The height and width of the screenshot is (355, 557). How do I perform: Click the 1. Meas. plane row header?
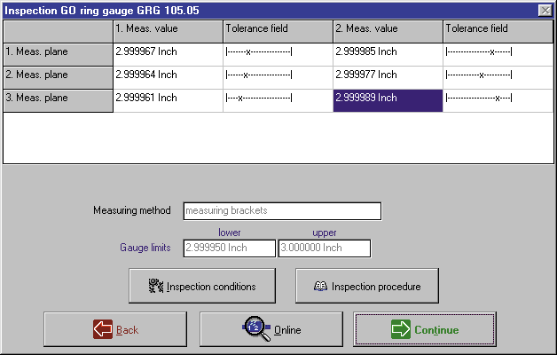tap(58, 54)
